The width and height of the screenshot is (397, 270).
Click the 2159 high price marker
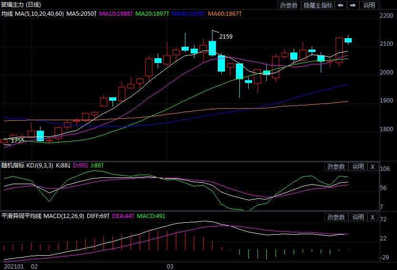pos(225,36)
